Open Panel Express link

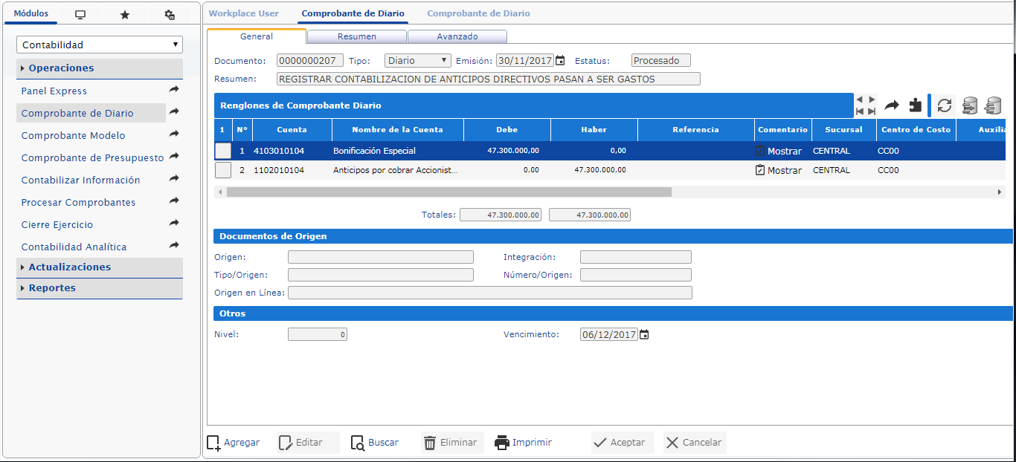(54, 91)
